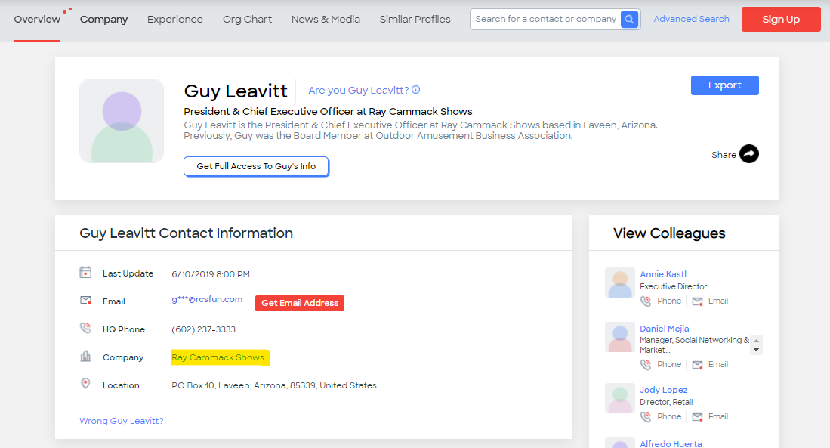830x448 pixels.
Task: Click the building icon beside Company
Action: [85, 356]
